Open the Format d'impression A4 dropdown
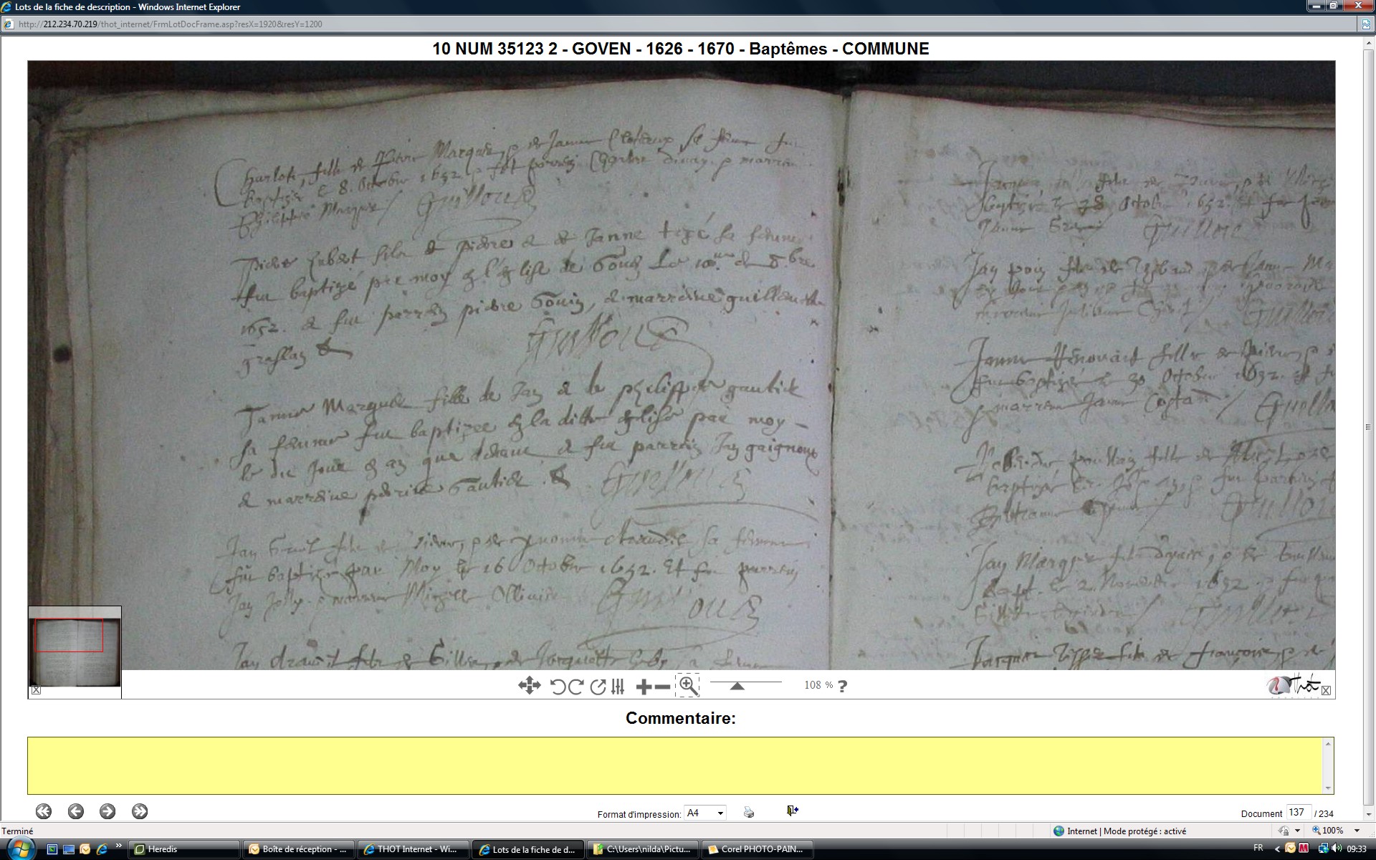Screen dimensions: 1376x860 coord(720,813)
